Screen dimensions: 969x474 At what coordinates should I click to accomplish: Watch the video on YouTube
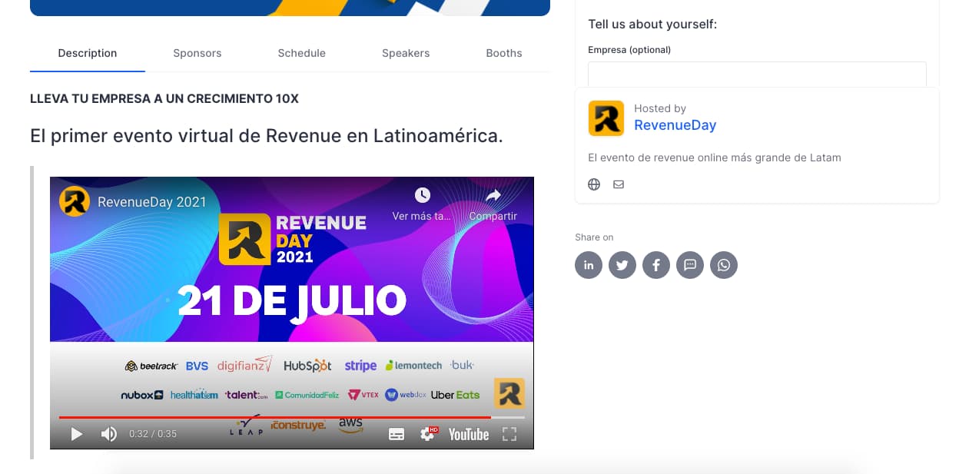[x=467, y=434]
